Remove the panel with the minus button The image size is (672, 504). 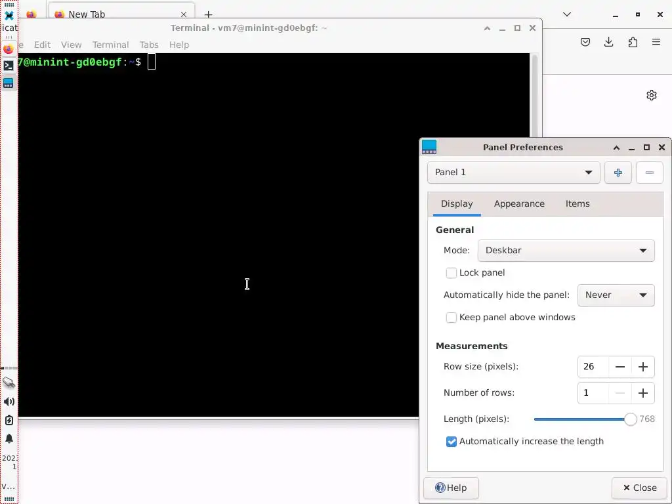tap(649, 173)
